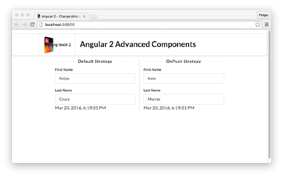Click the page icon in address bar
Image resolution: width=283 pixels, height=177 pixels.
pyautogui.click(x=41, y=24)
